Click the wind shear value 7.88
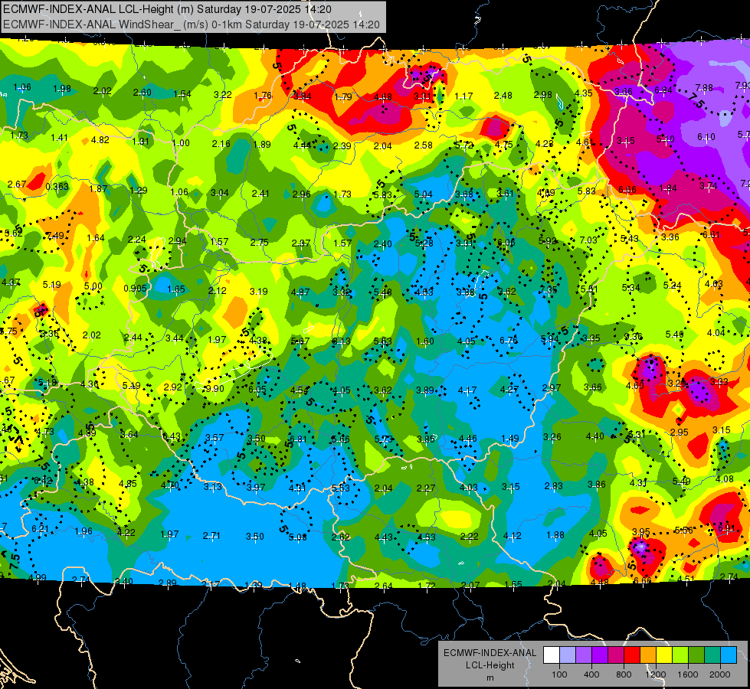750x689 pixels. 704,87
